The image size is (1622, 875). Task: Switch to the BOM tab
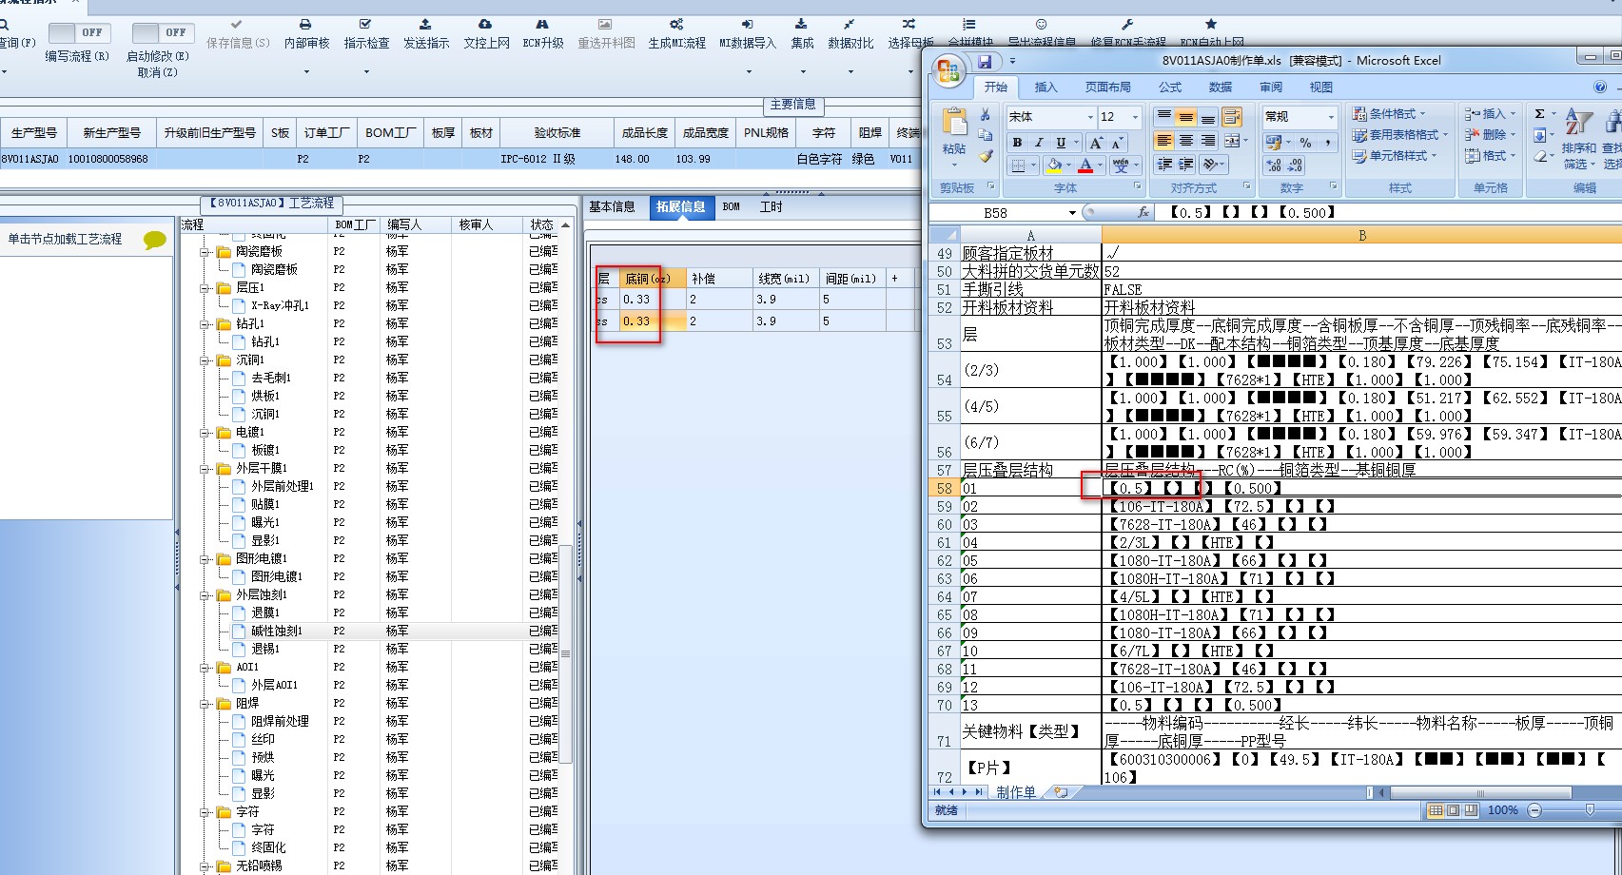click(x=731, y=206)
